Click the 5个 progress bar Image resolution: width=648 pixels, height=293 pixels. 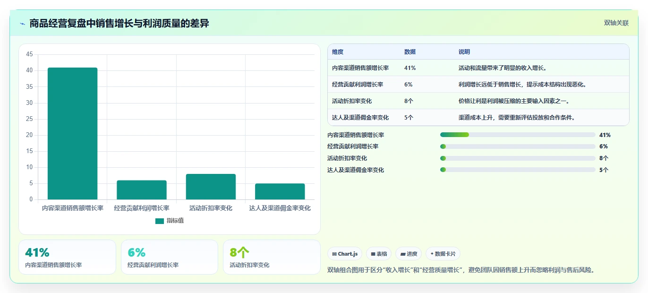[x=518, y=170]
